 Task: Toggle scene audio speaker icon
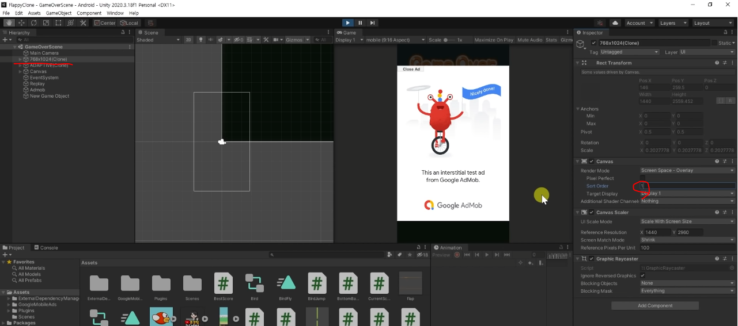coord(211,40)
